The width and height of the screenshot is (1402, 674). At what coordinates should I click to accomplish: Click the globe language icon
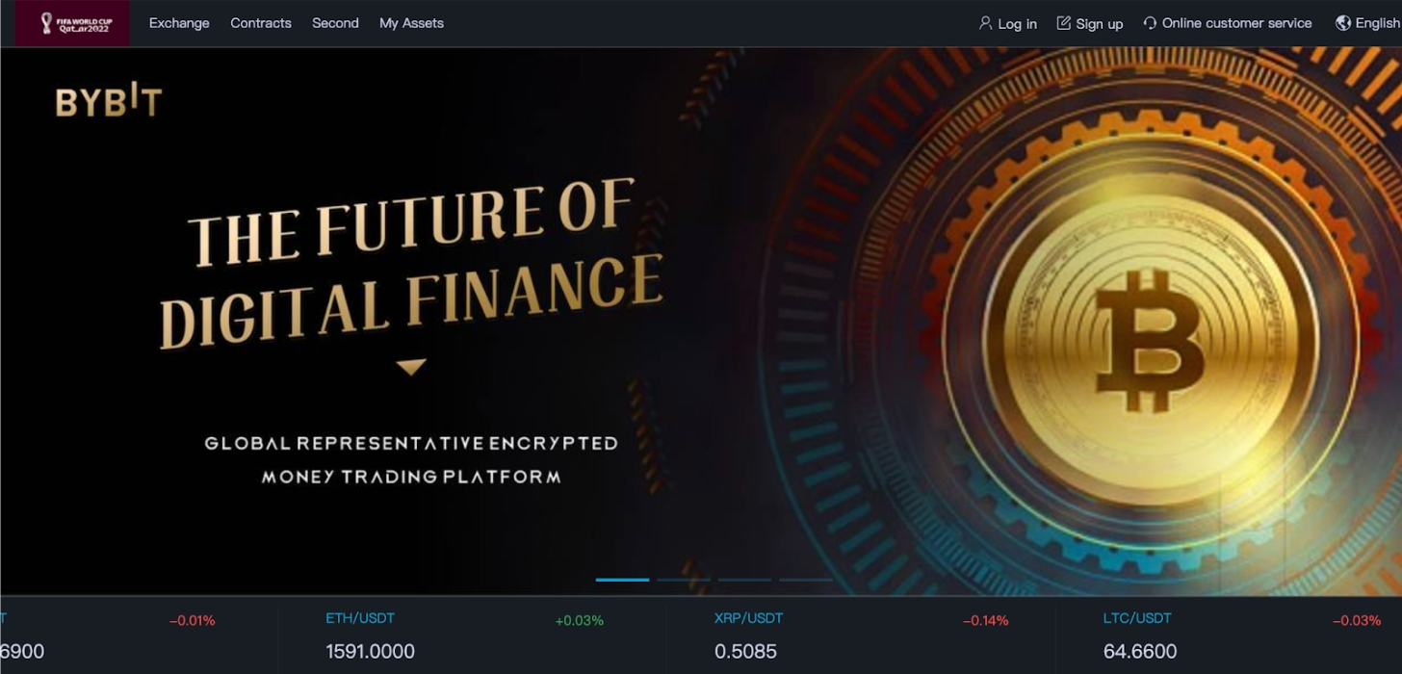coord(1343,23)
